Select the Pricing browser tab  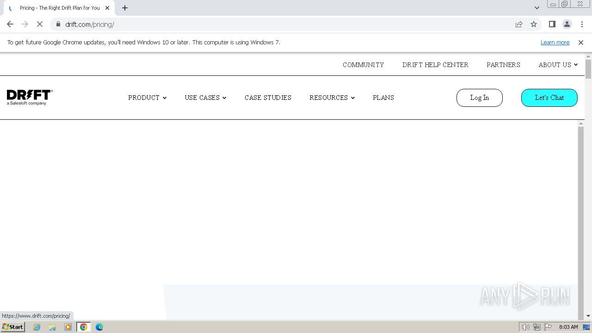59,8
